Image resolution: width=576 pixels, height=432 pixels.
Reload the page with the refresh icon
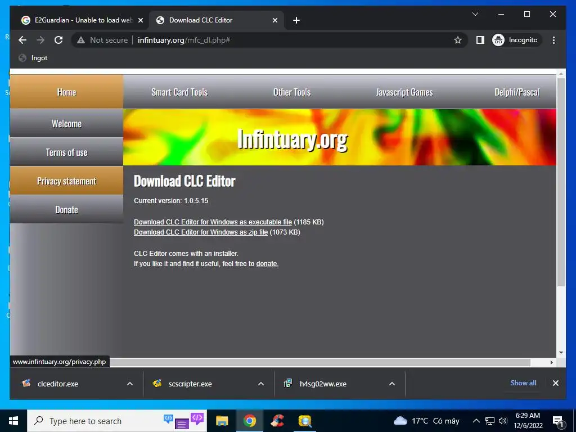(58, 40)
